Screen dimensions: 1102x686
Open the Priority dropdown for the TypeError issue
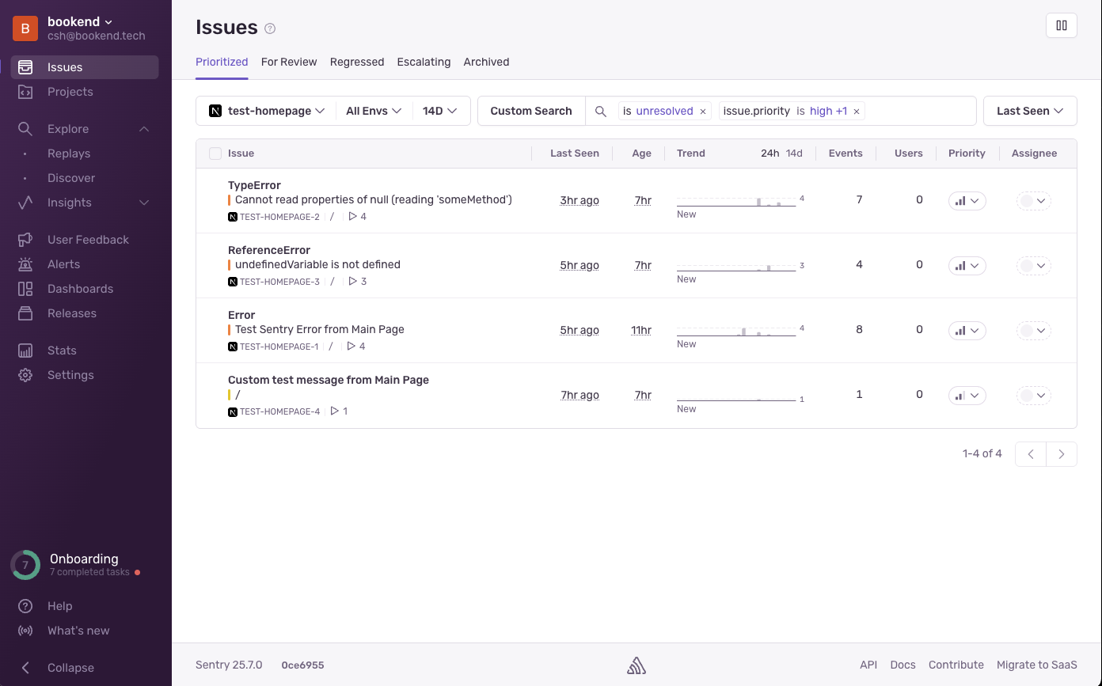point(967,200)
